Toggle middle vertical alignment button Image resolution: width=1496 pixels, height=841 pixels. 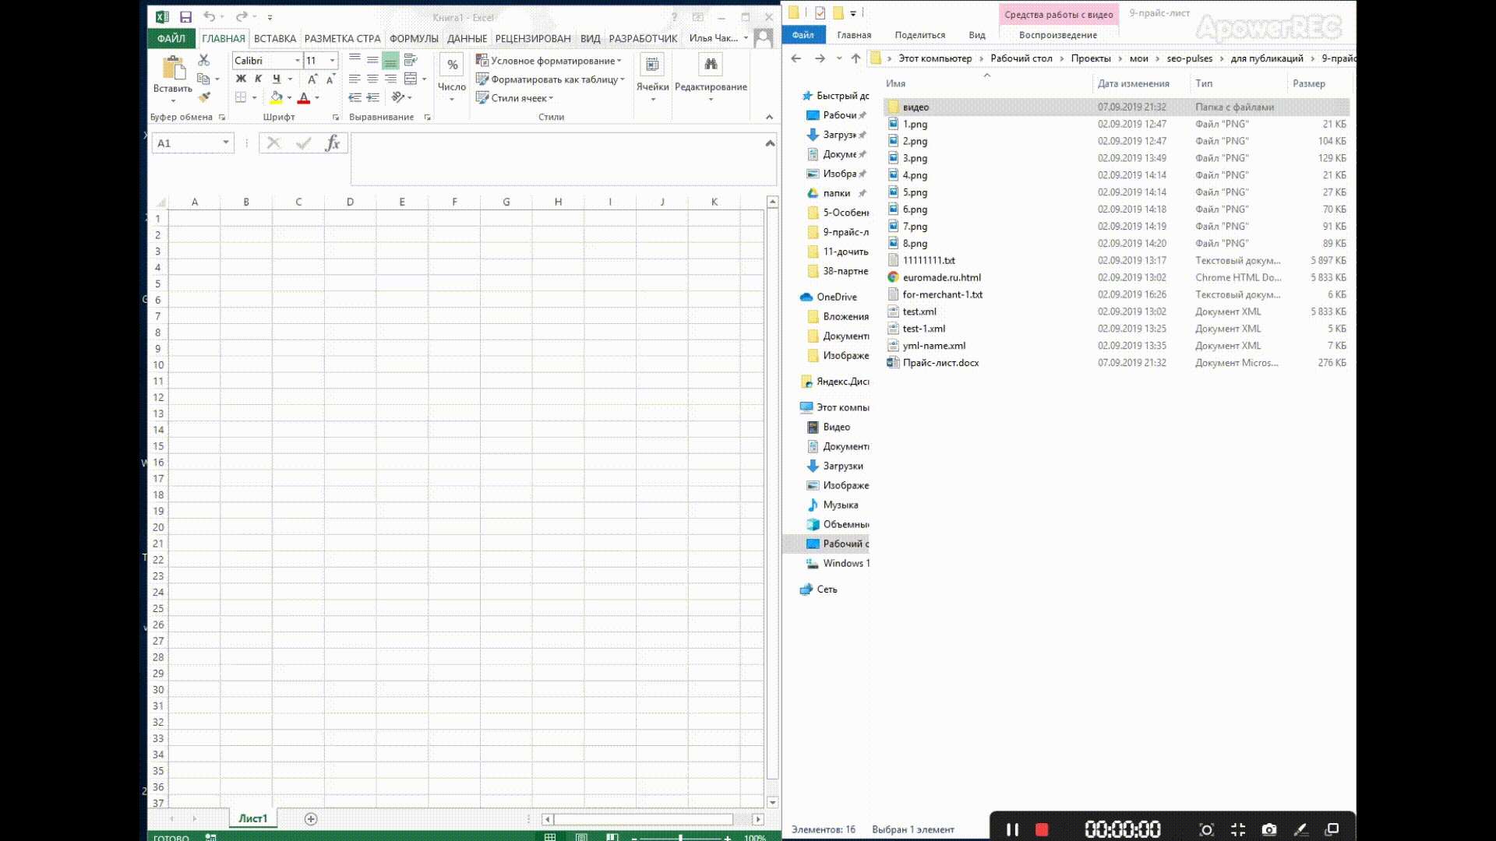click(372, 60)
